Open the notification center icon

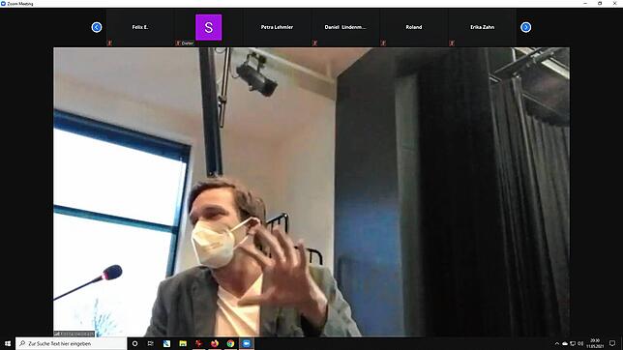[612, 343]
